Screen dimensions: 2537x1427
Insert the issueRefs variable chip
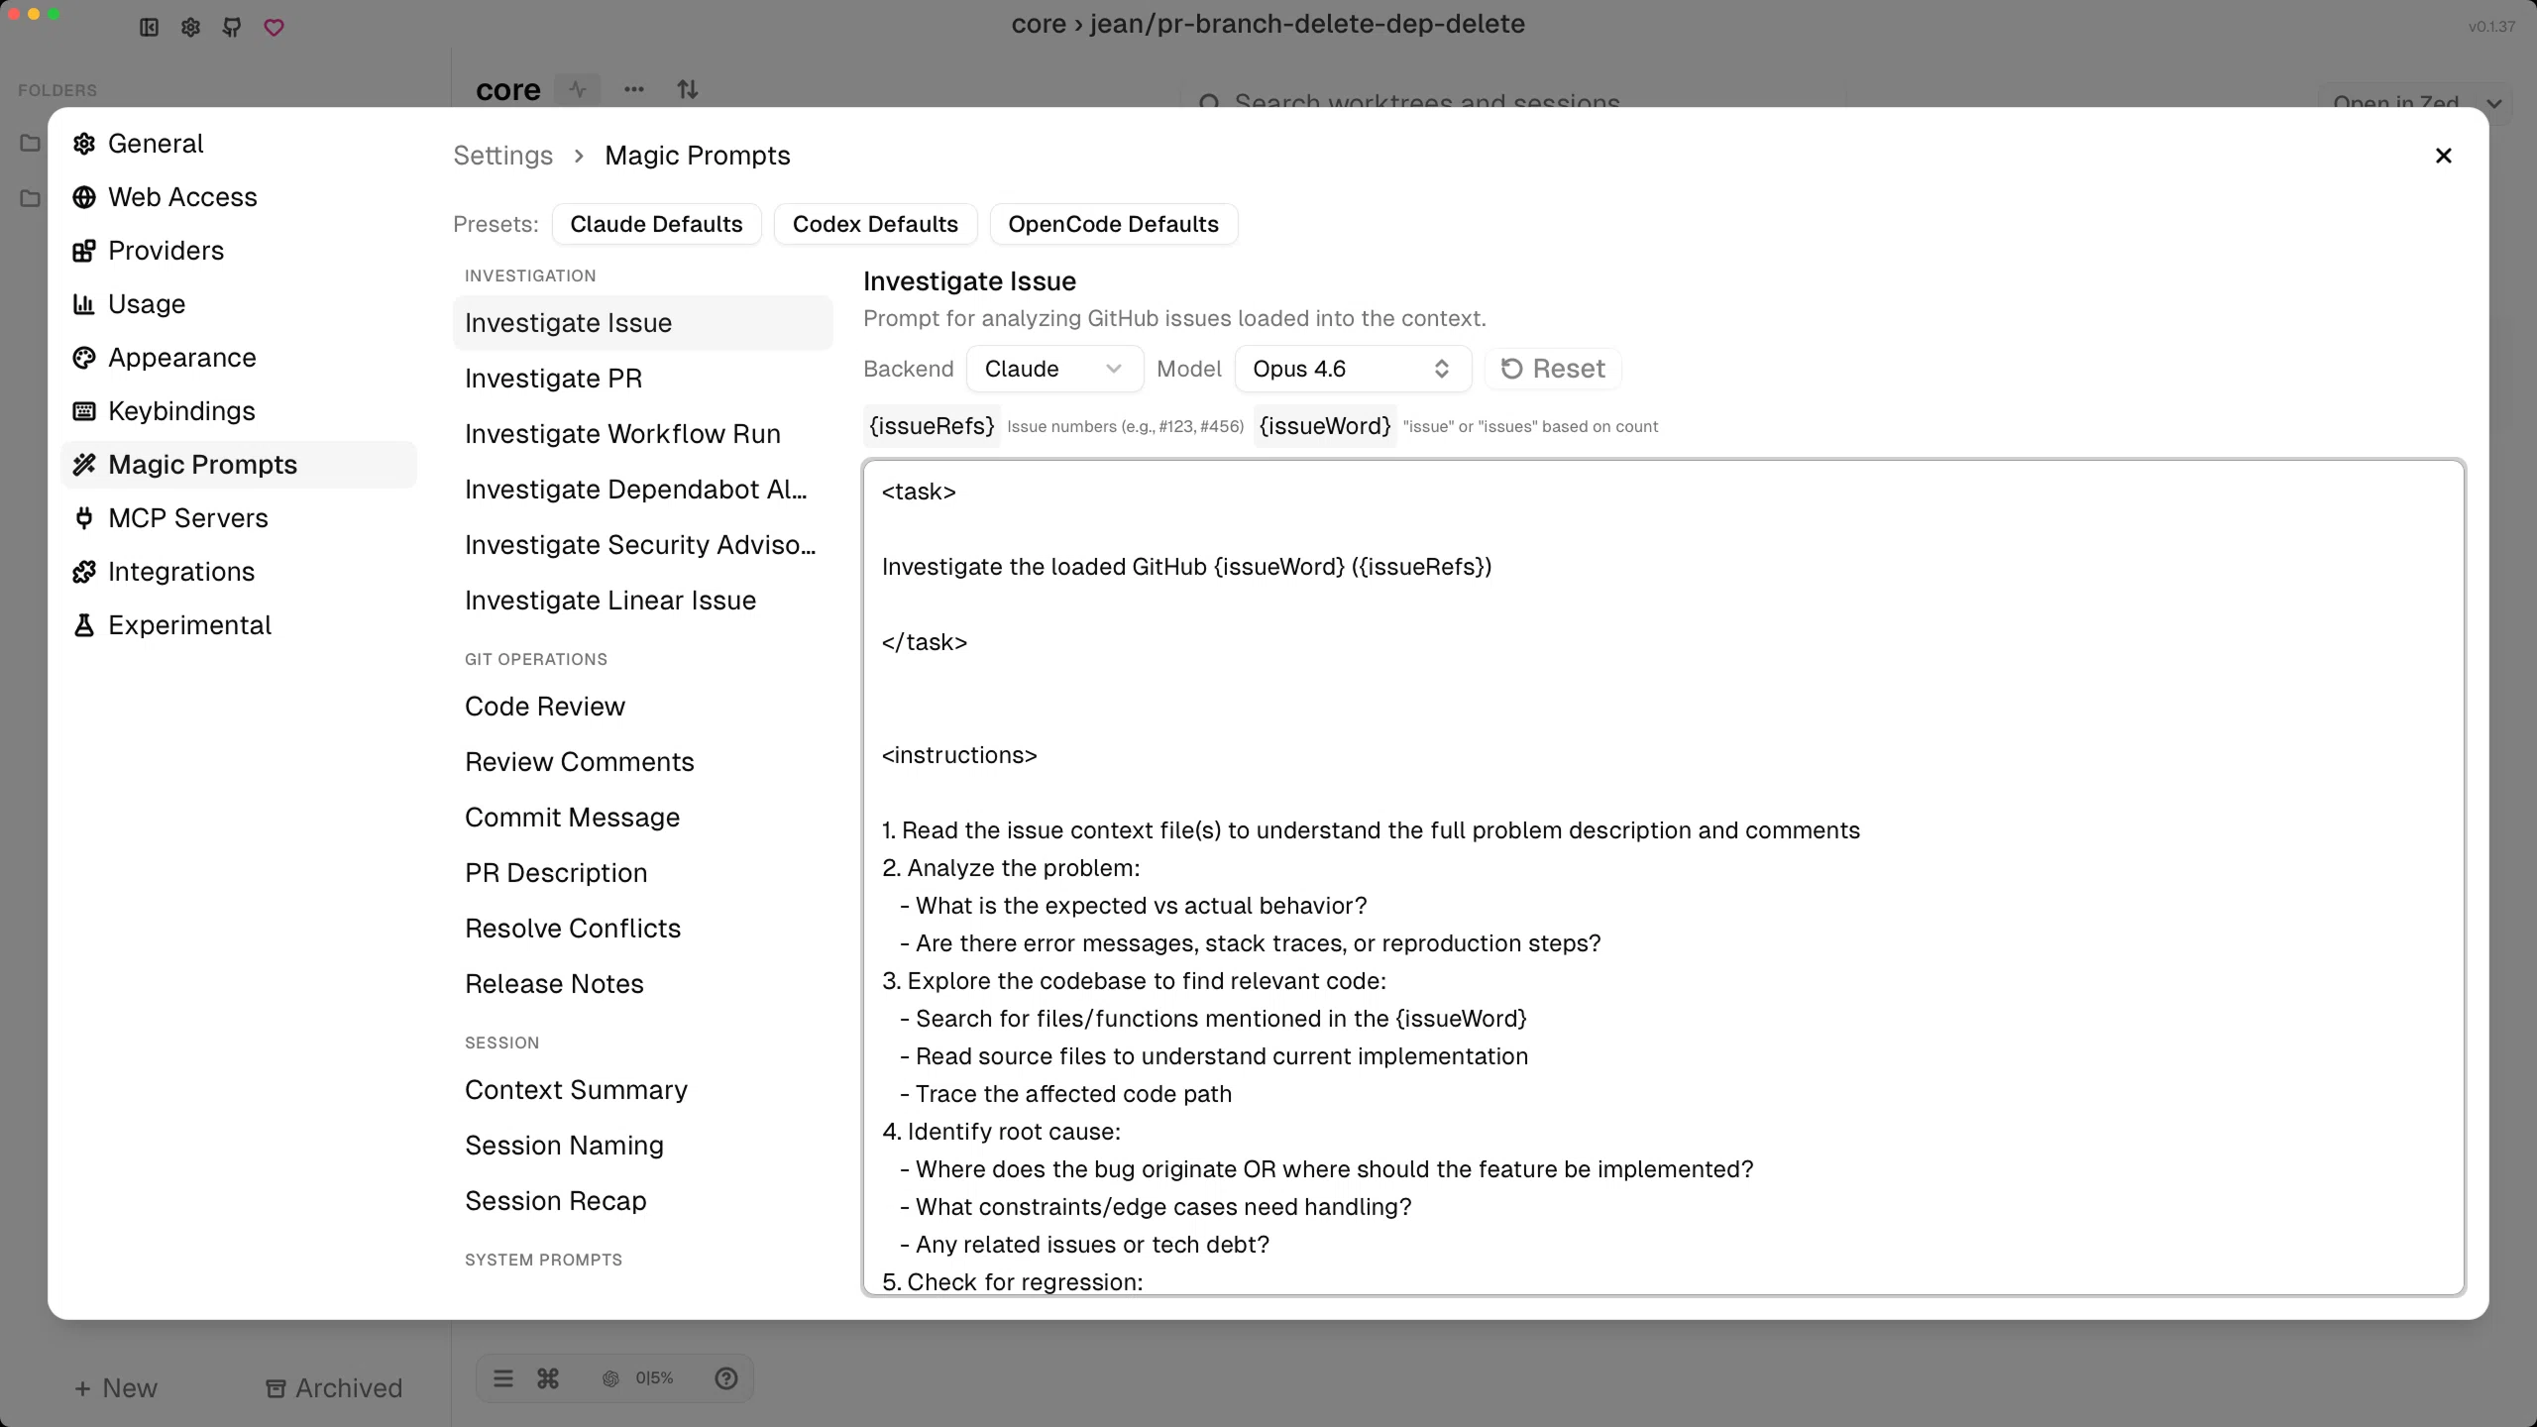[930, 426]
